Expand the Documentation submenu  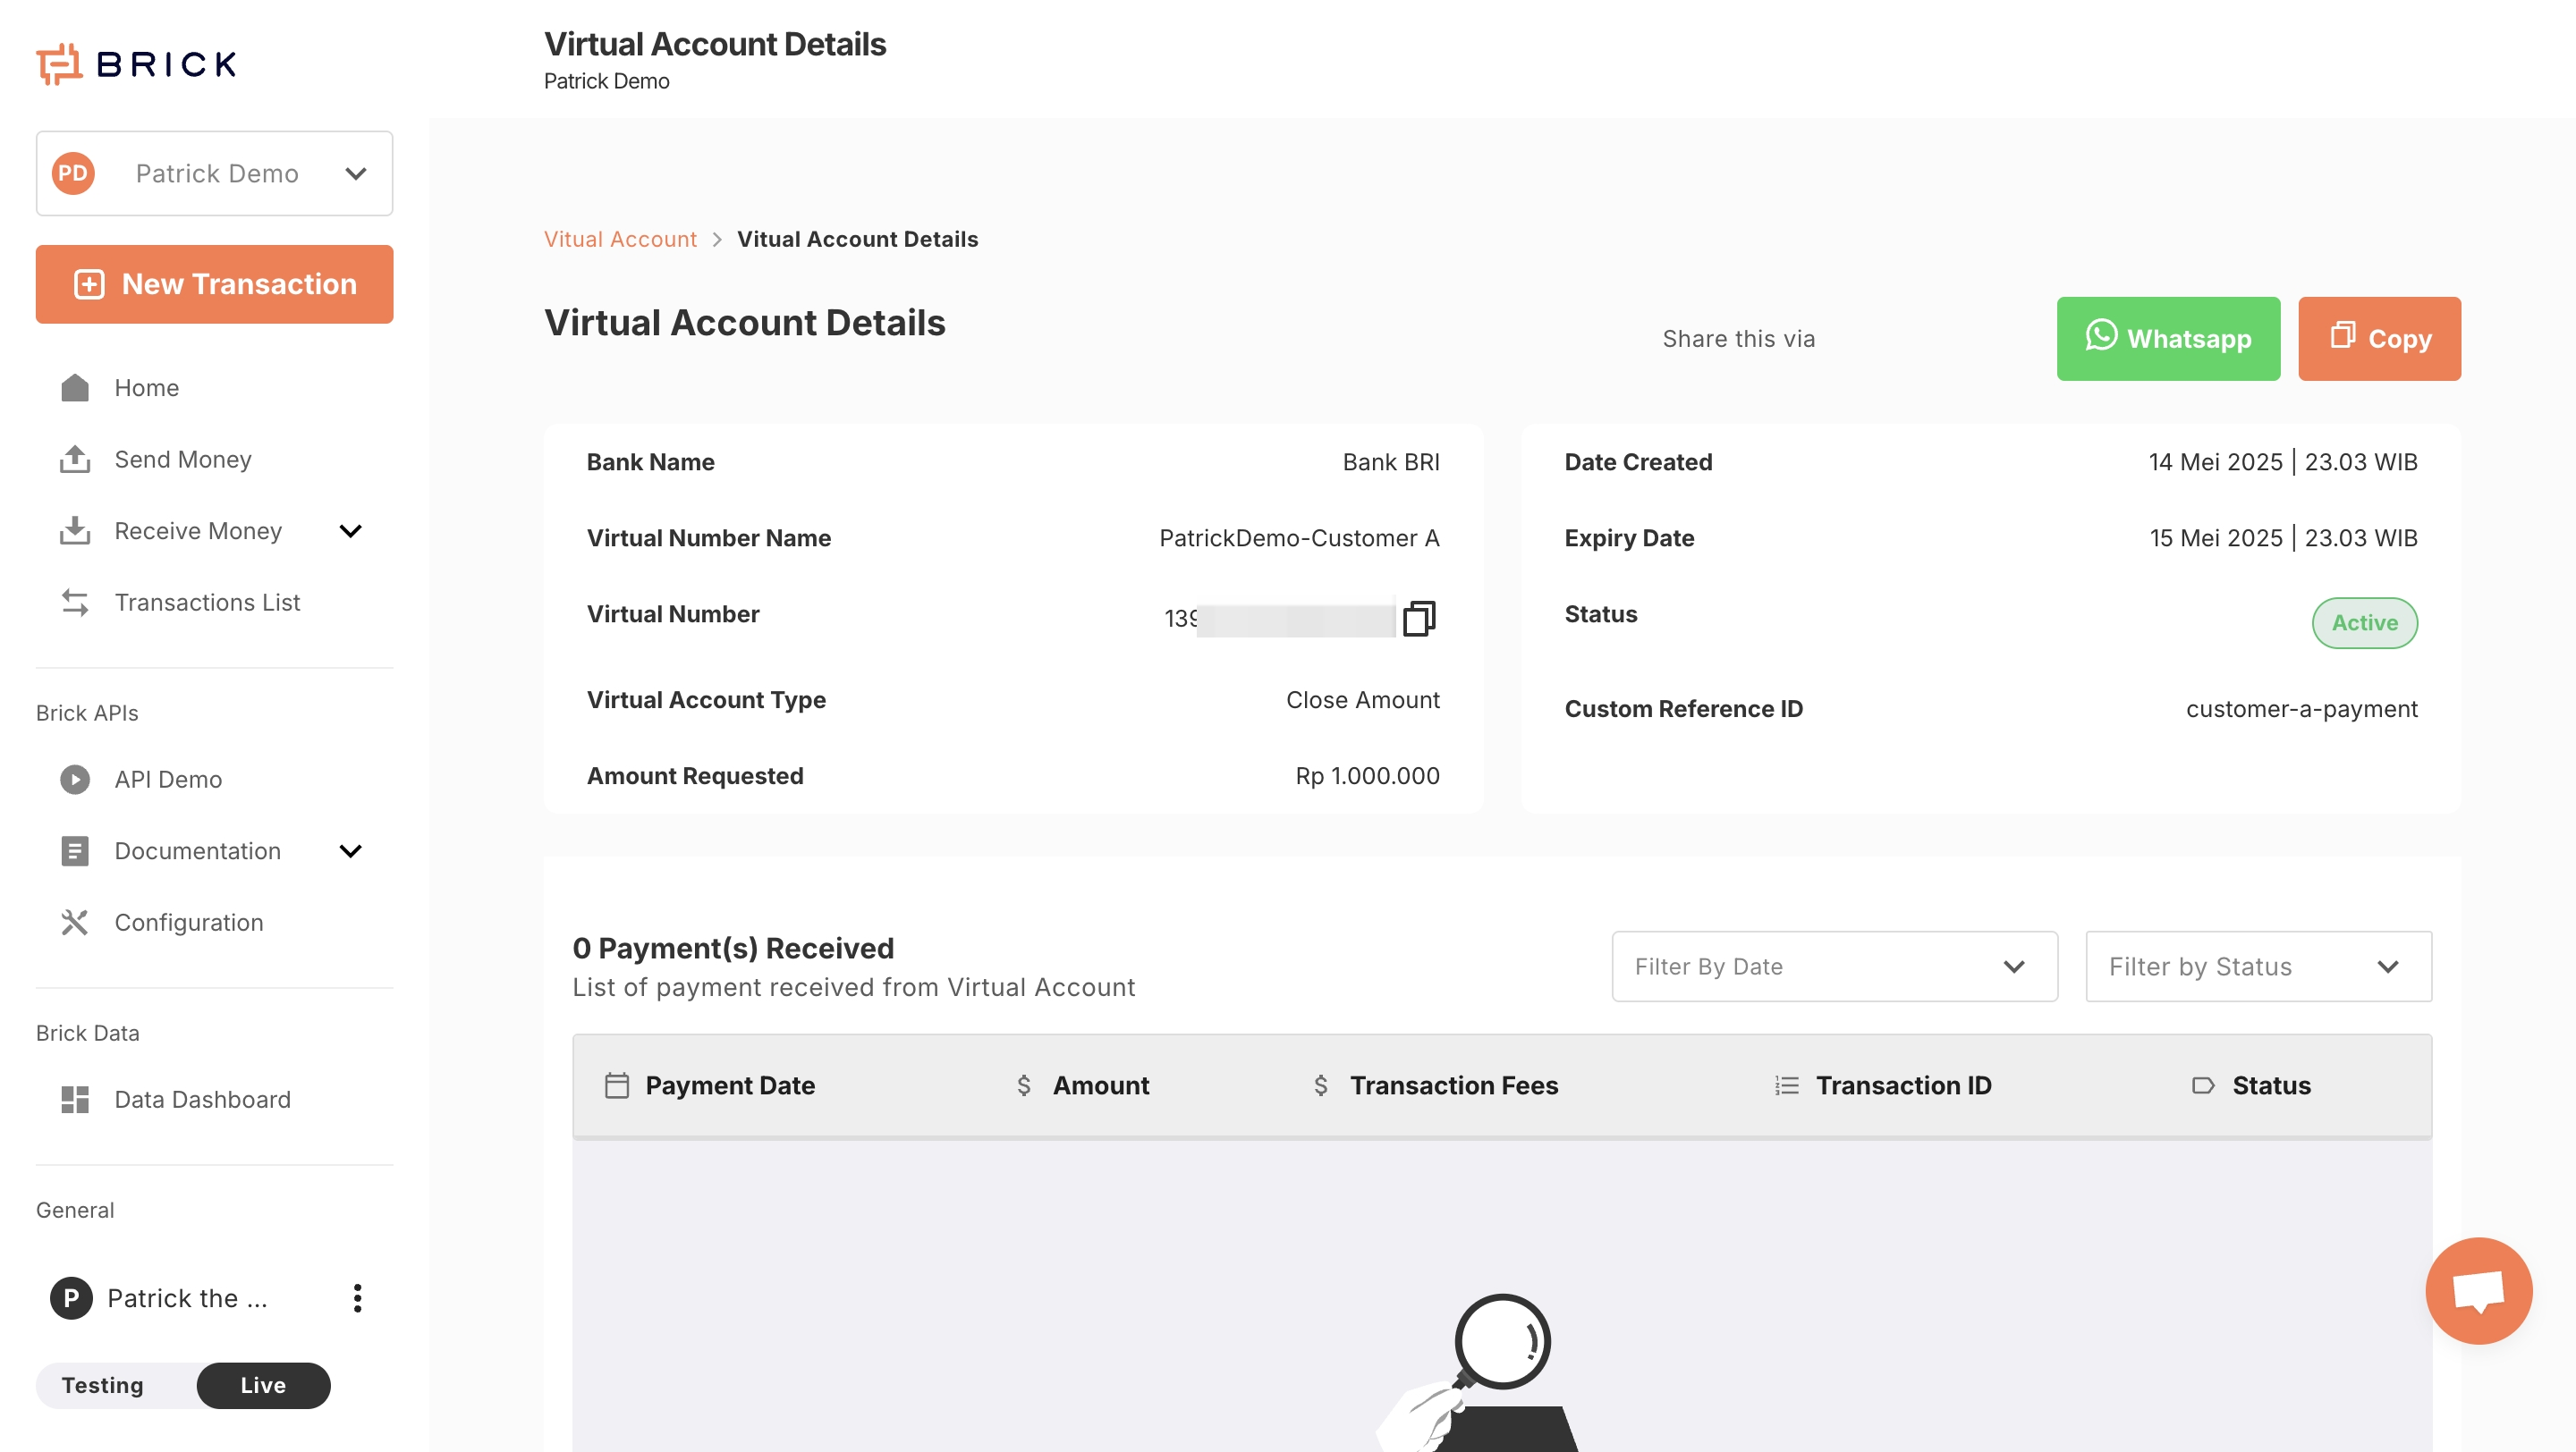[350, 850]
